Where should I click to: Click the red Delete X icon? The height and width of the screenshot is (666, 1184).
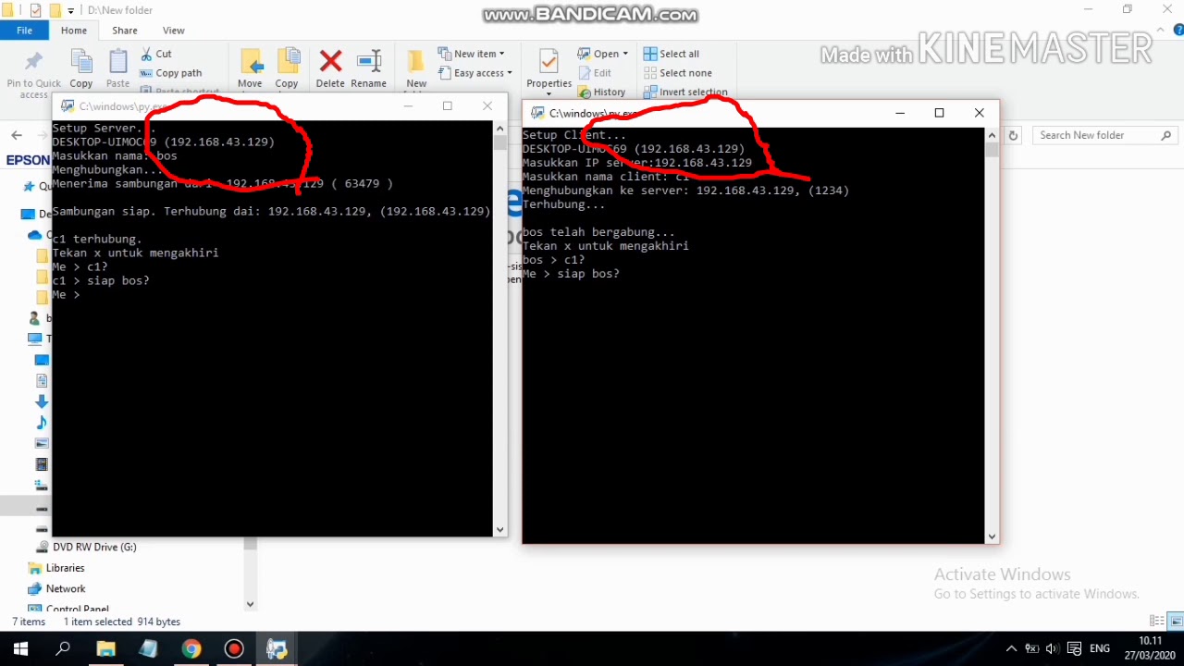click(330, 62)
